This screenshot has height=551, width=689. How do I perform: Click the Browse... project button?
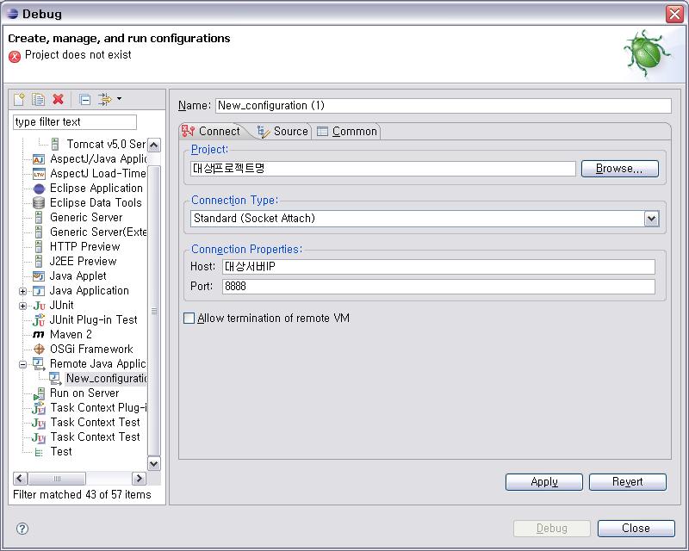click(x=619, y=169)
